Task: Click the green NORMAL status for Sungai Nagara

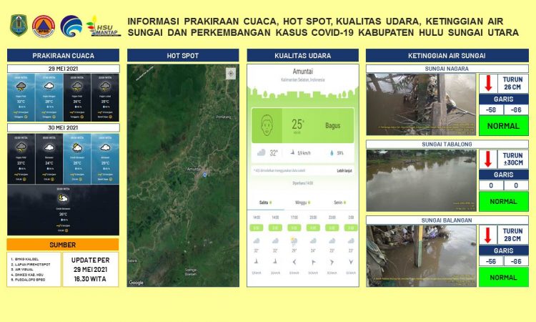Action: [x=505, y=126]
